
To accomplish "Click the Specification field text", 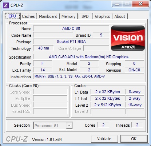I will point(88,57).
